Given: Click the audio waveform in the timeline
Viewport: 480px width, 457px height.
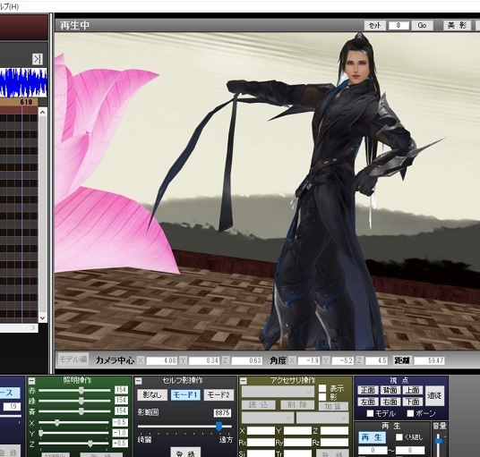Looking at the screenshot, I should pos(23,82).
